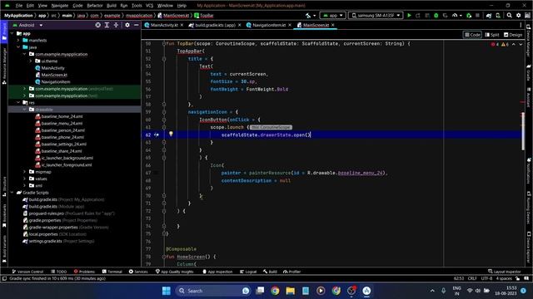Open App Quality Insights tool window
The width and height of the screenshot is (533, 299).
pos(174,272)
